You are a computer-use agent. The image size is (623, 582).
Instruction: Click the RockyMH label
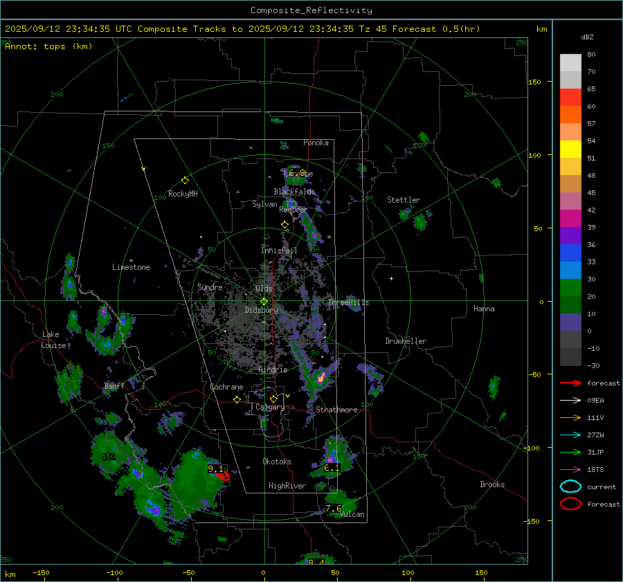183,194
